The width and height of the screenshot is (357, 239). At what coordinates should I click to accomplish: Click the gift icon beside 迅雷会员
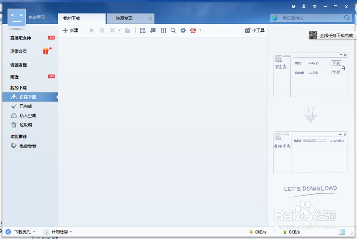pos(46,51)
